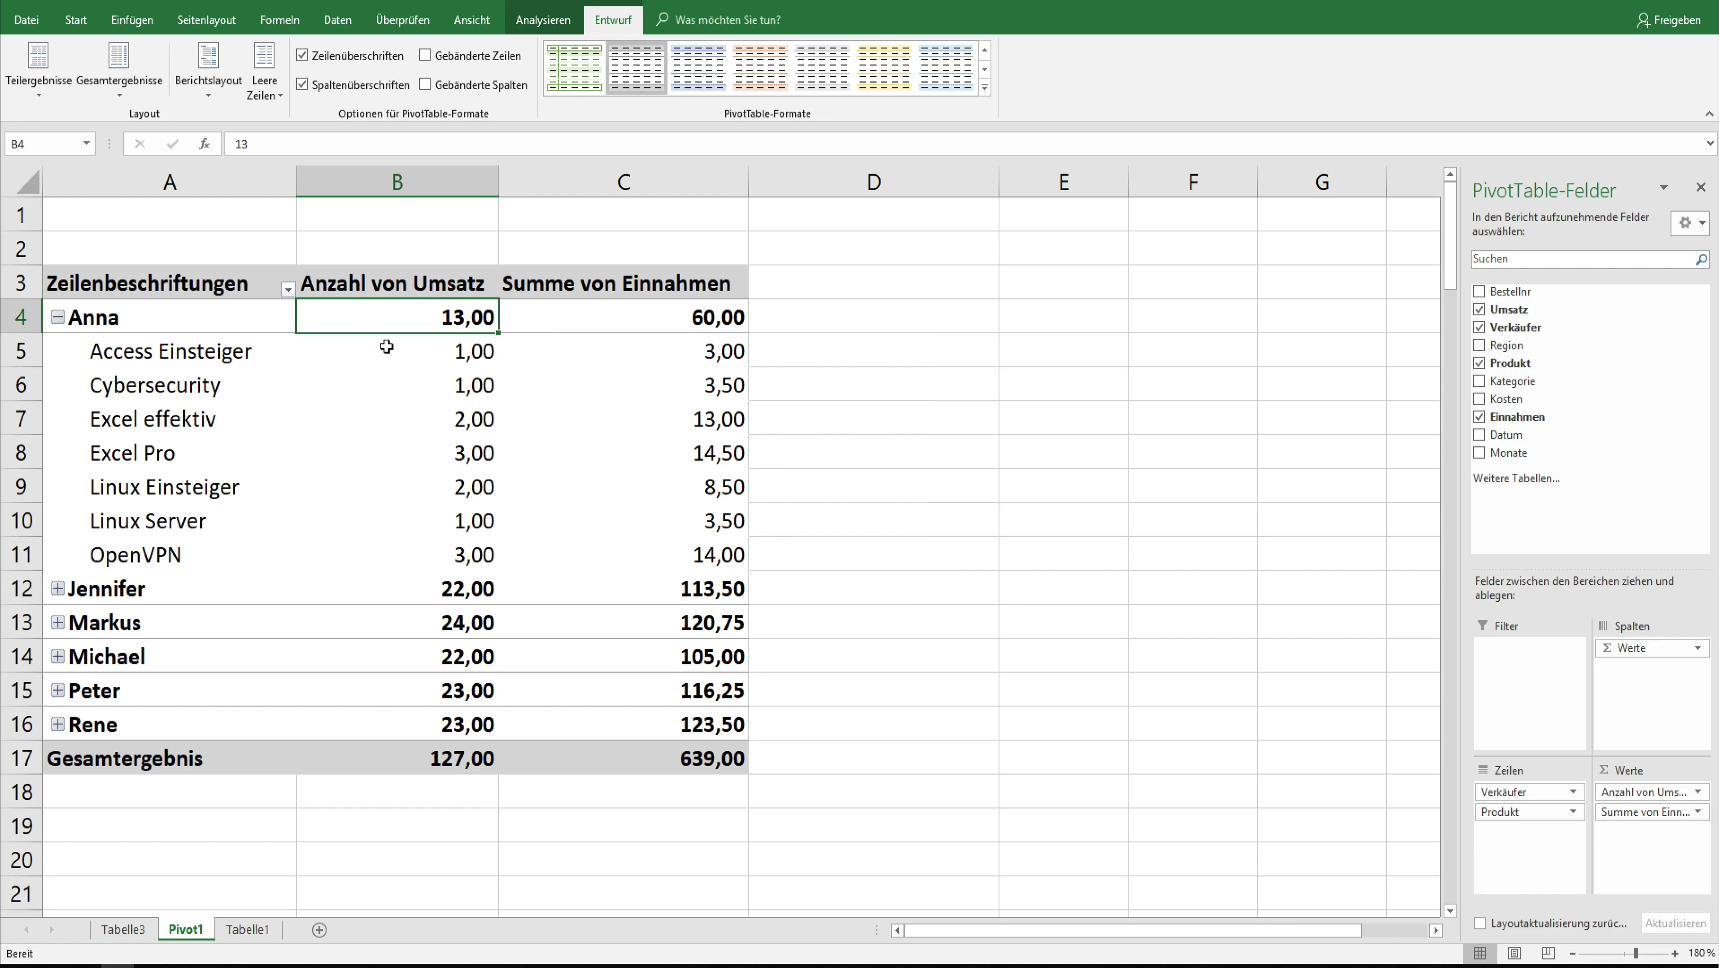Viewport: 1719px width, 968px height.
Task: Click the zoom in plus icon
Action: tap(1675, 953)
